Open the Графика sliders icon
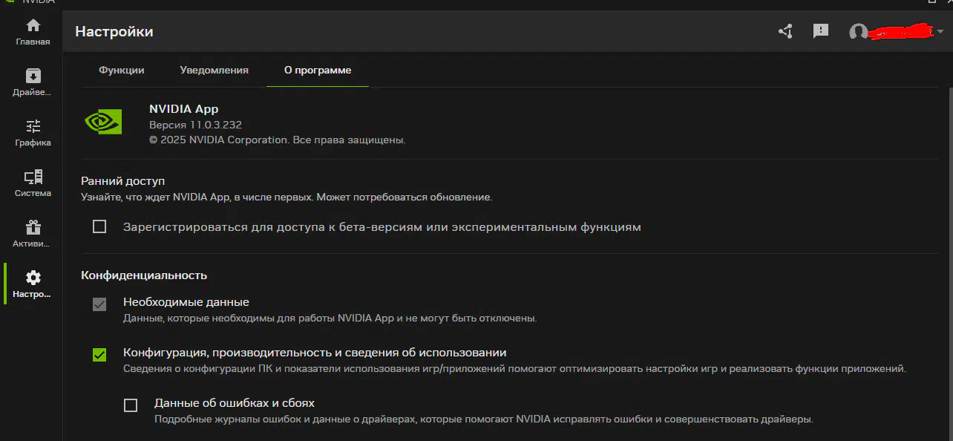 click(33, 126)
